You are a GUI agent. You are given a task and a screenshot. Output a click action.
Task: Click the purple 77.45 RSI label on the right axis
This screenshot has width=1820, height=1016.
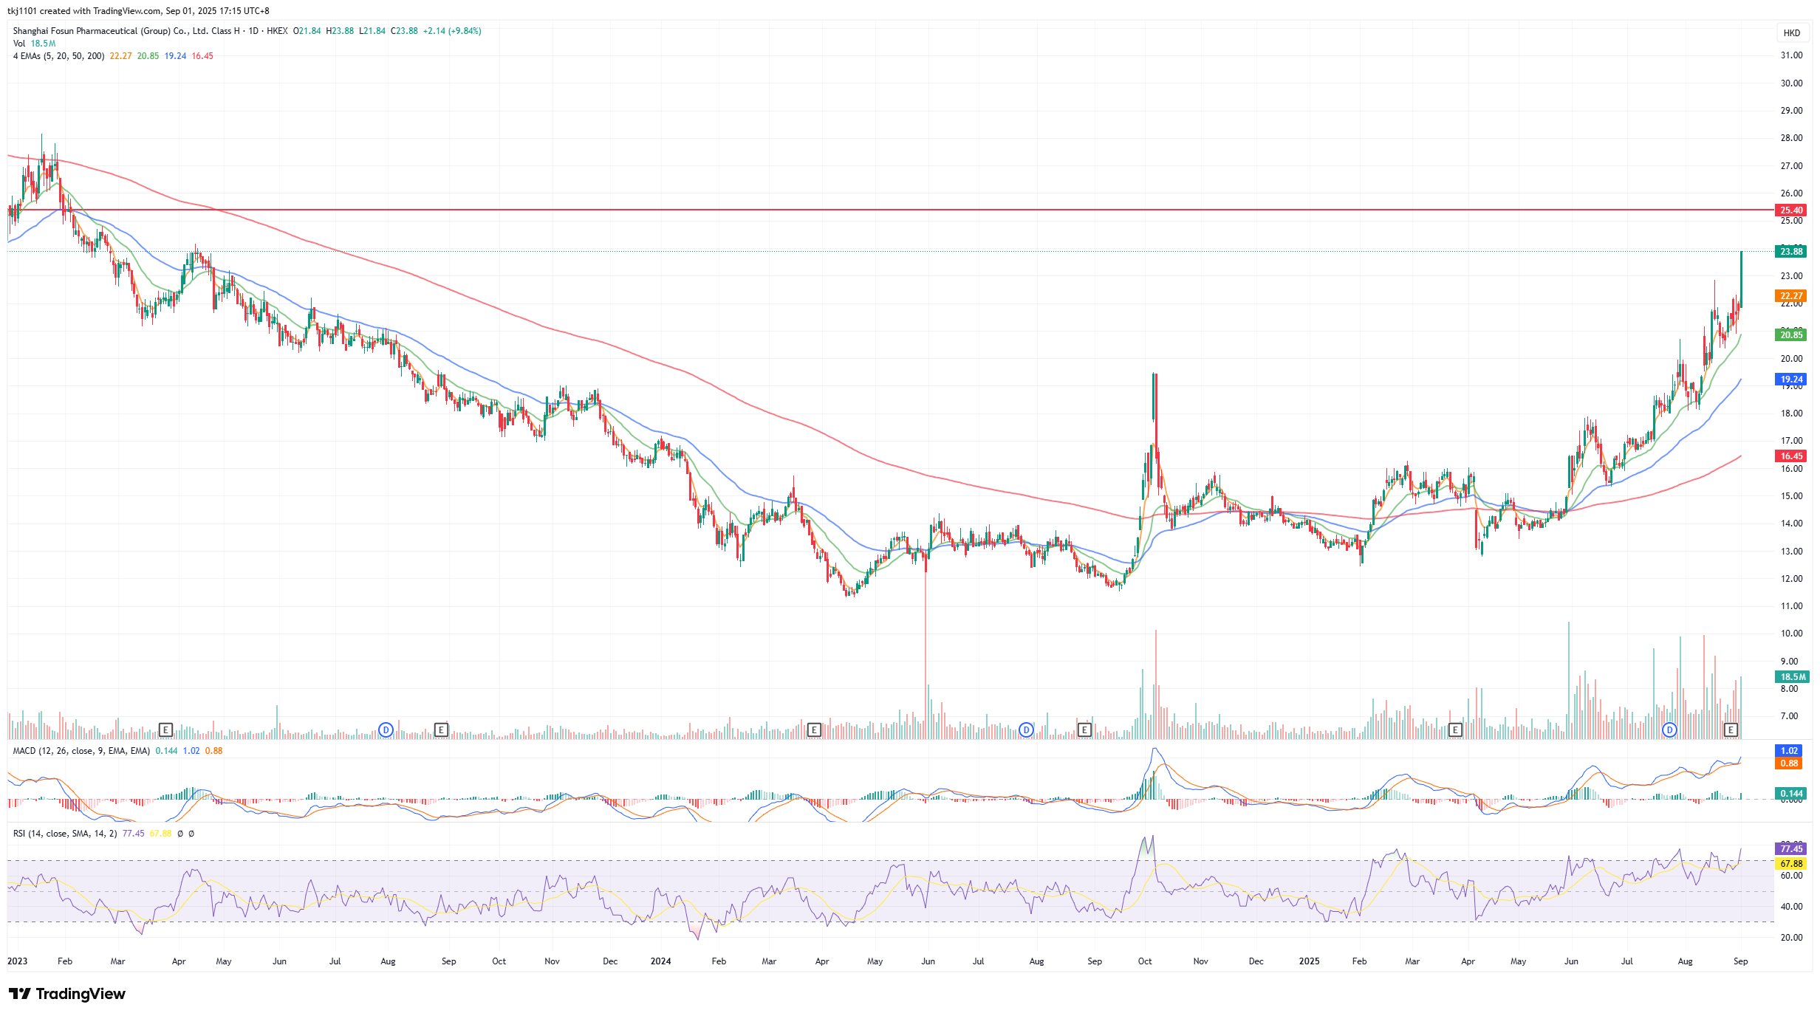(x=1792, y=849)
